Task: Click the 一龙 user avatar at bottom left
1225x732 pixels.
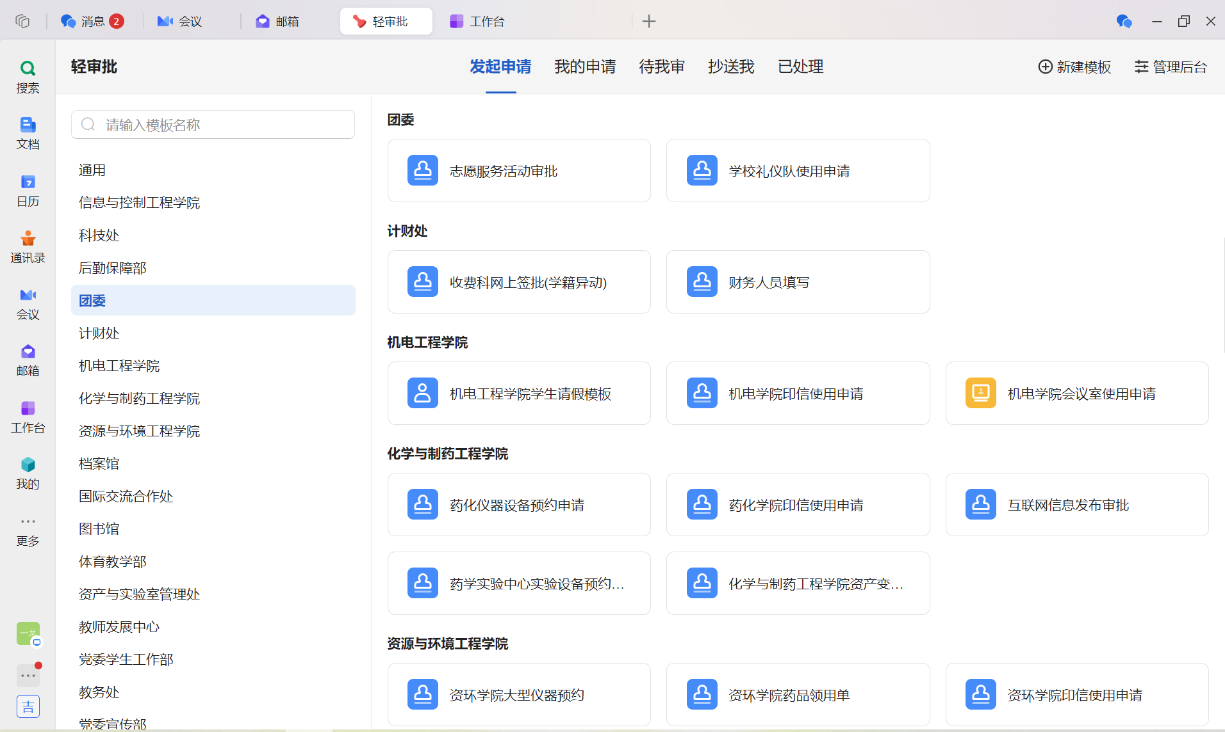Action: [x=28, y=633]
